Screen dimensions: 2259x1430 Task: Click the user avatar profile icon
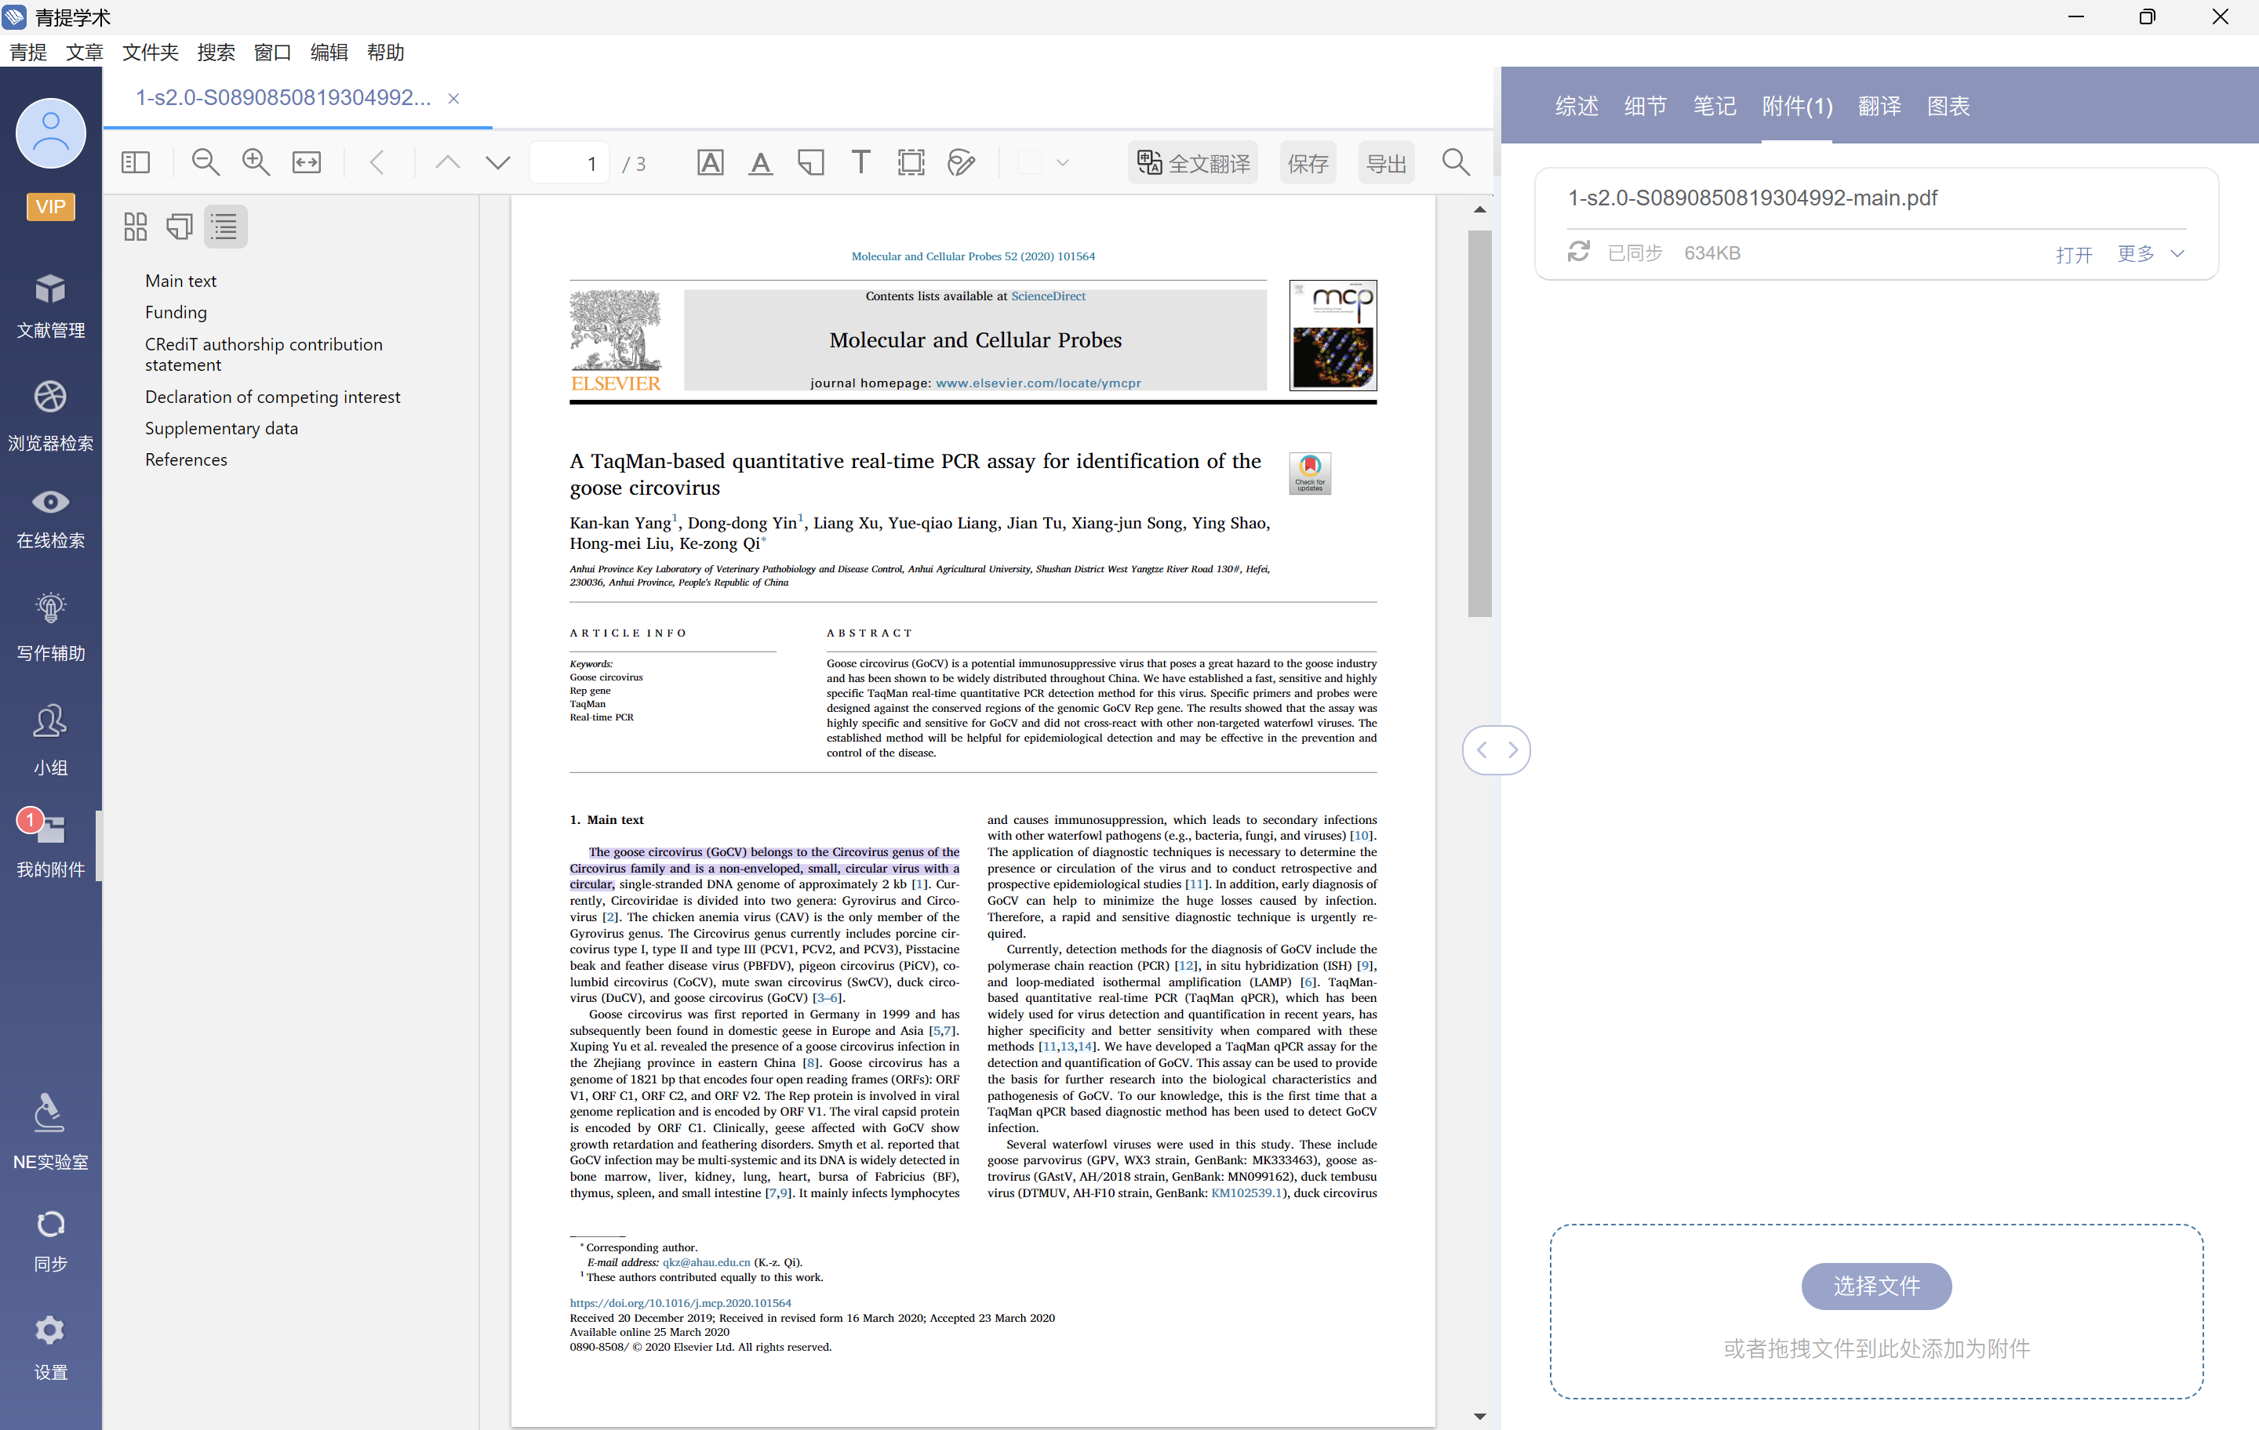51,133
